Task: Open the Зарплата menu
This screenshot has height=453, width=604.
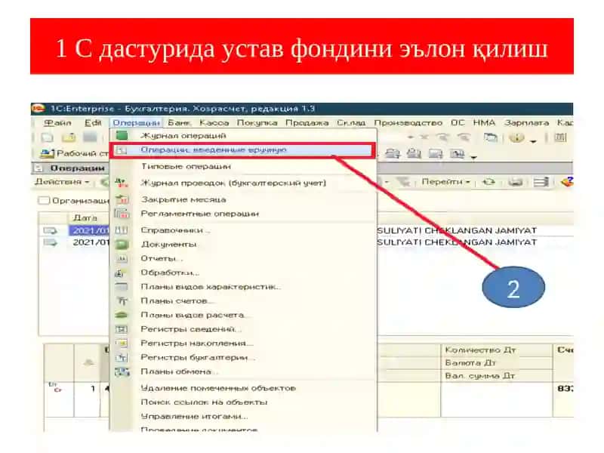Action: (526, 123)
